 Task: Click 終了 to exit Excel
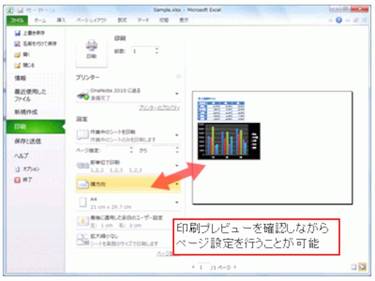23,180
